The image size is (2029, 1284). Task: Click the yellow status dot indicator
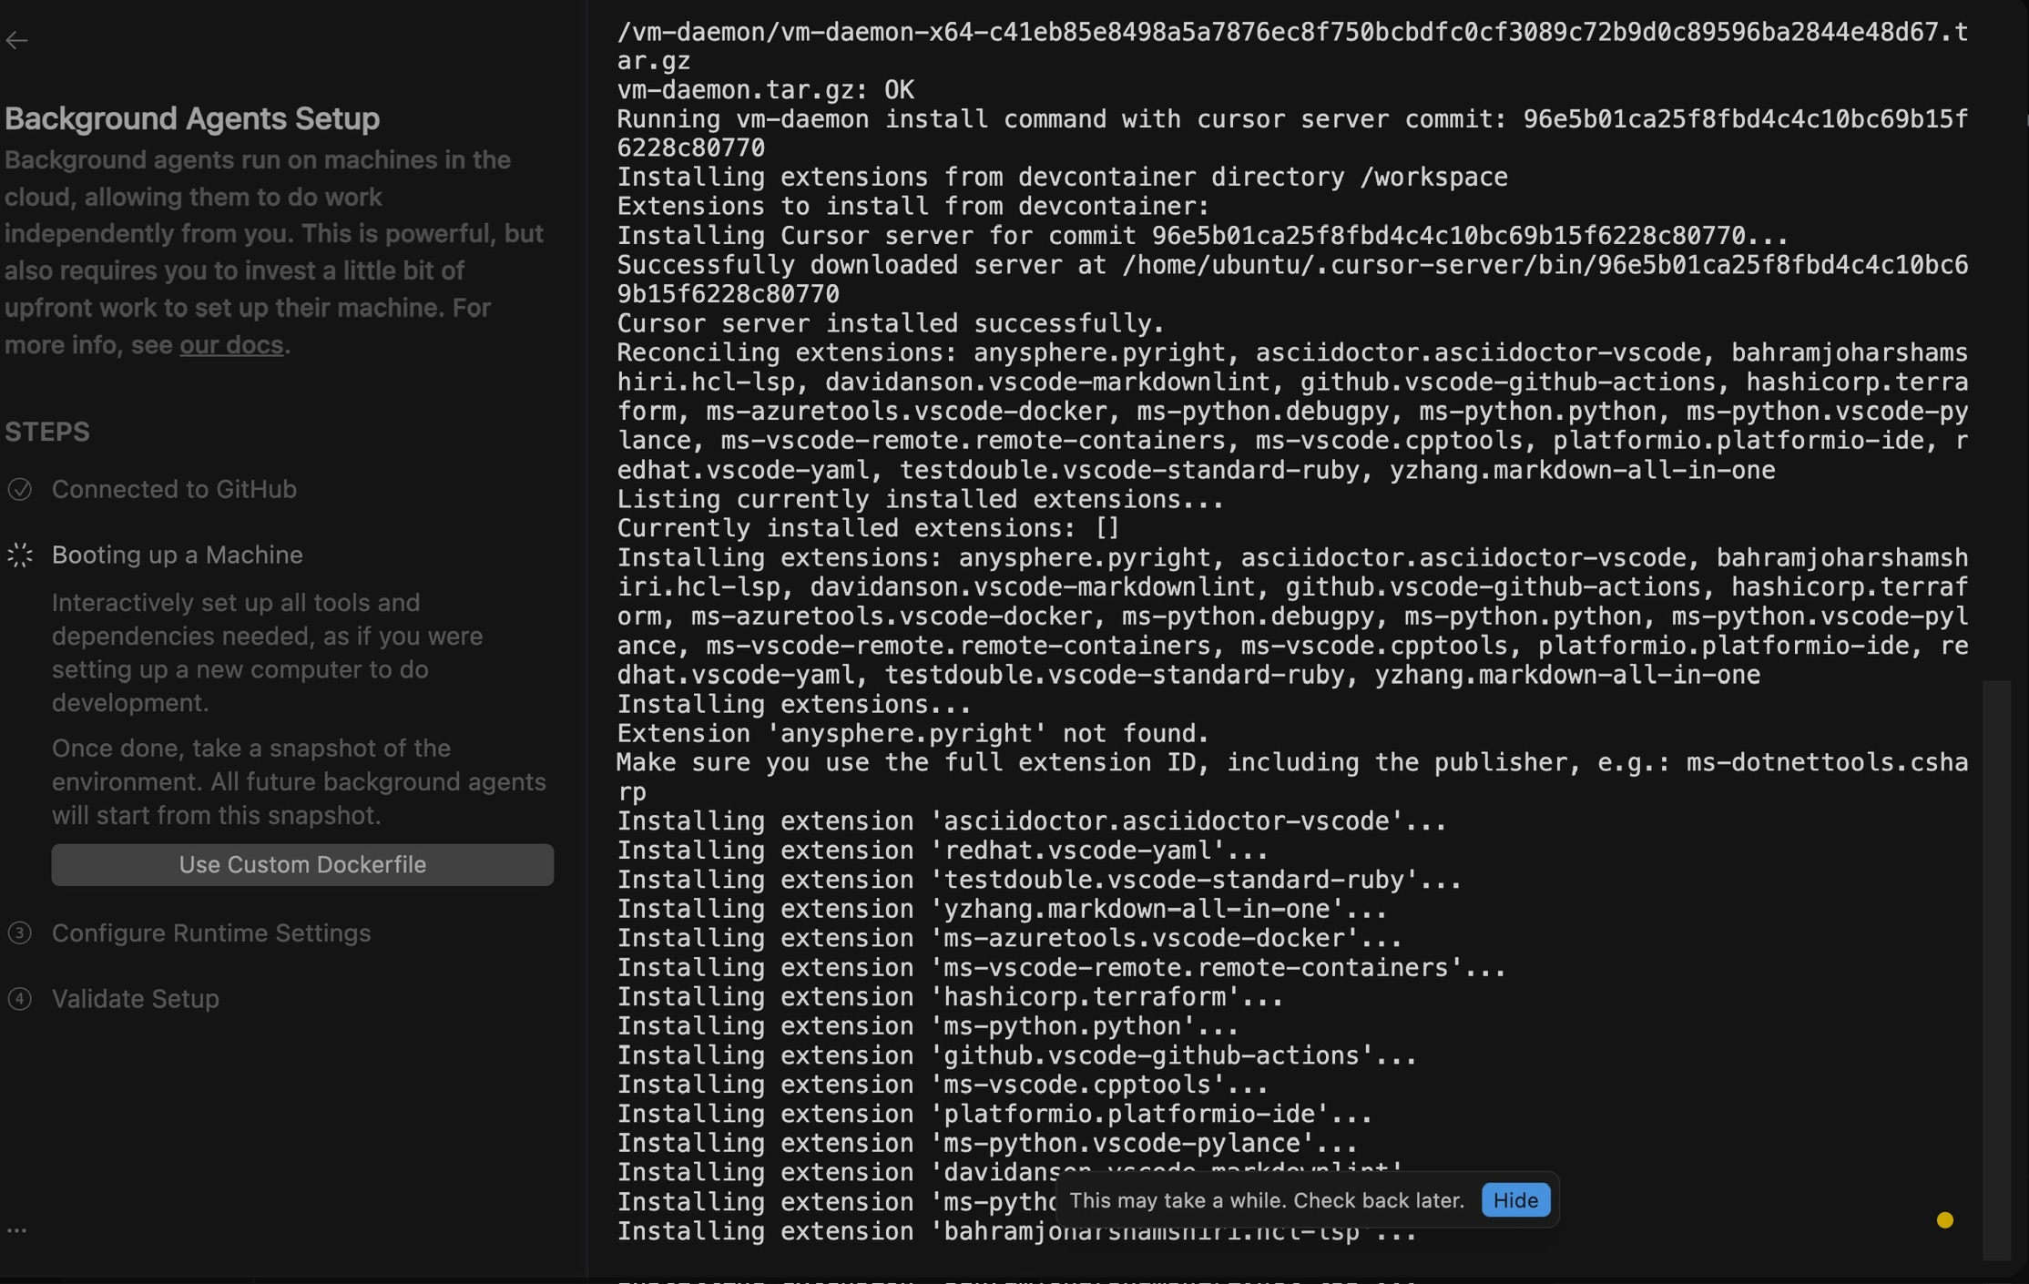(1944, 1220)
